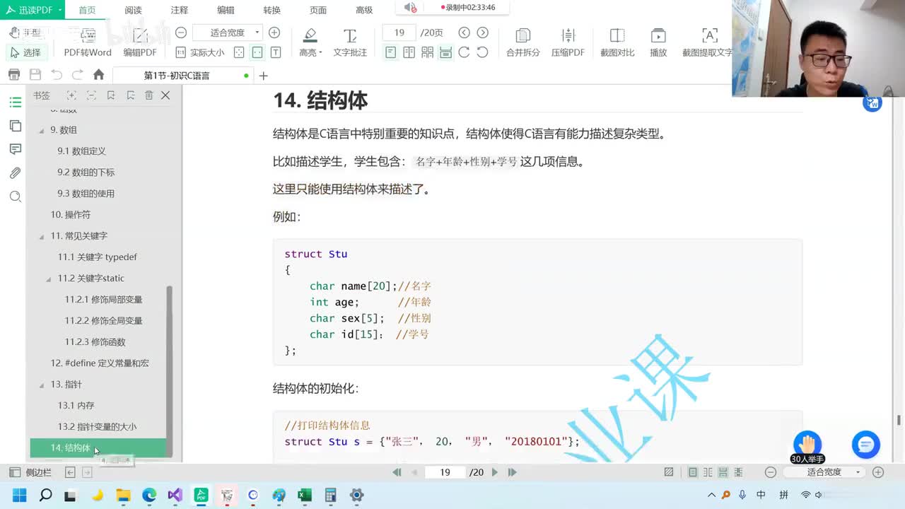
Task: Jump to bookmark 11.1 关键字 typedef
Action: click(98, 257)
